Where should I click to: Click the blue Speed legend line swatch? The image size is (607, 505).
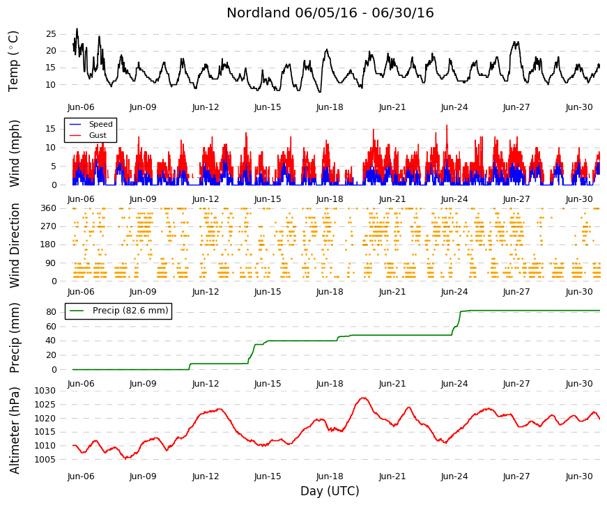(x=75, y=124)
